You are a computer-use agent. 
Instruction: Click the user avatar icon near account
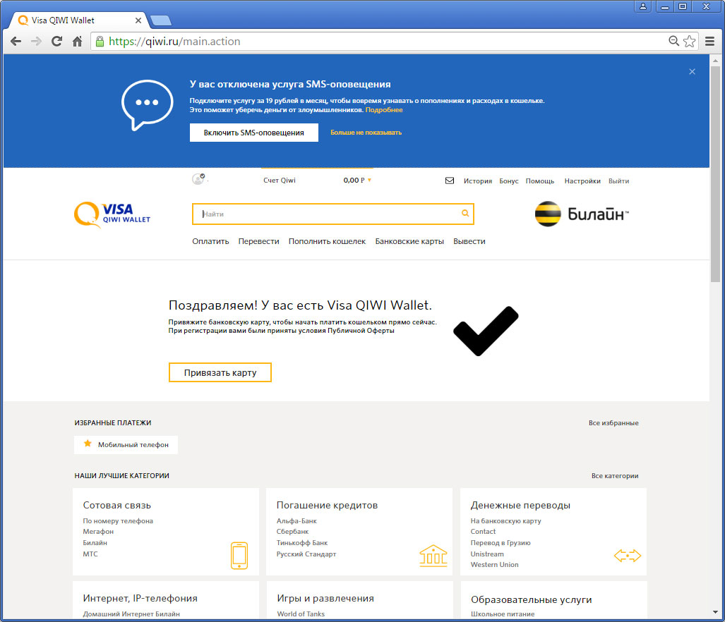coord(198,178)
